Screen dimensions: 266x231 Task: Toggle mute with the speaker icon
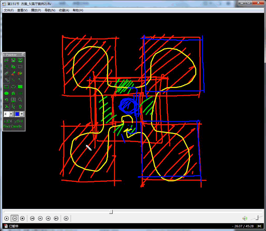(x=245, y=218)
